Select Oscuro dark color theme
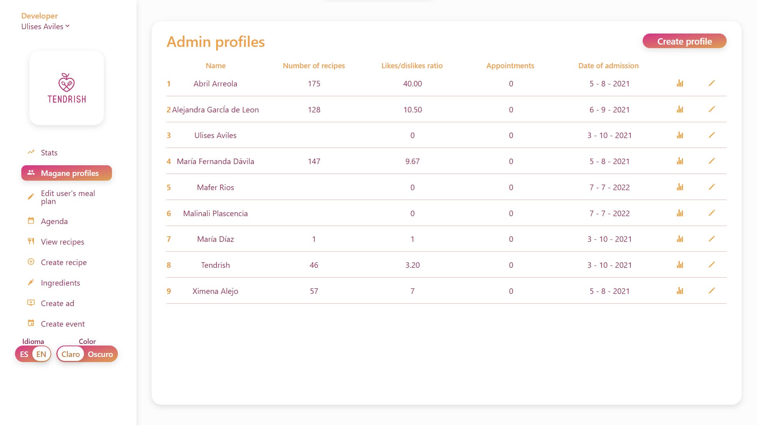The image size is (757, 426). 101,354
